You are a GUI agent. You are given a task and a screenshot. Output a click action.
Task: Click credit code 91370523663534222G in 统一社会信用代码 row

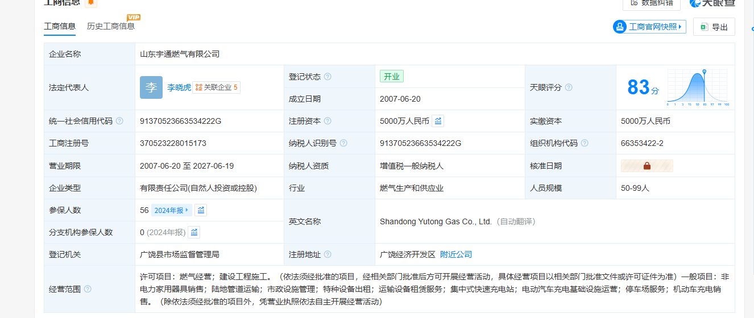(180, 121)
